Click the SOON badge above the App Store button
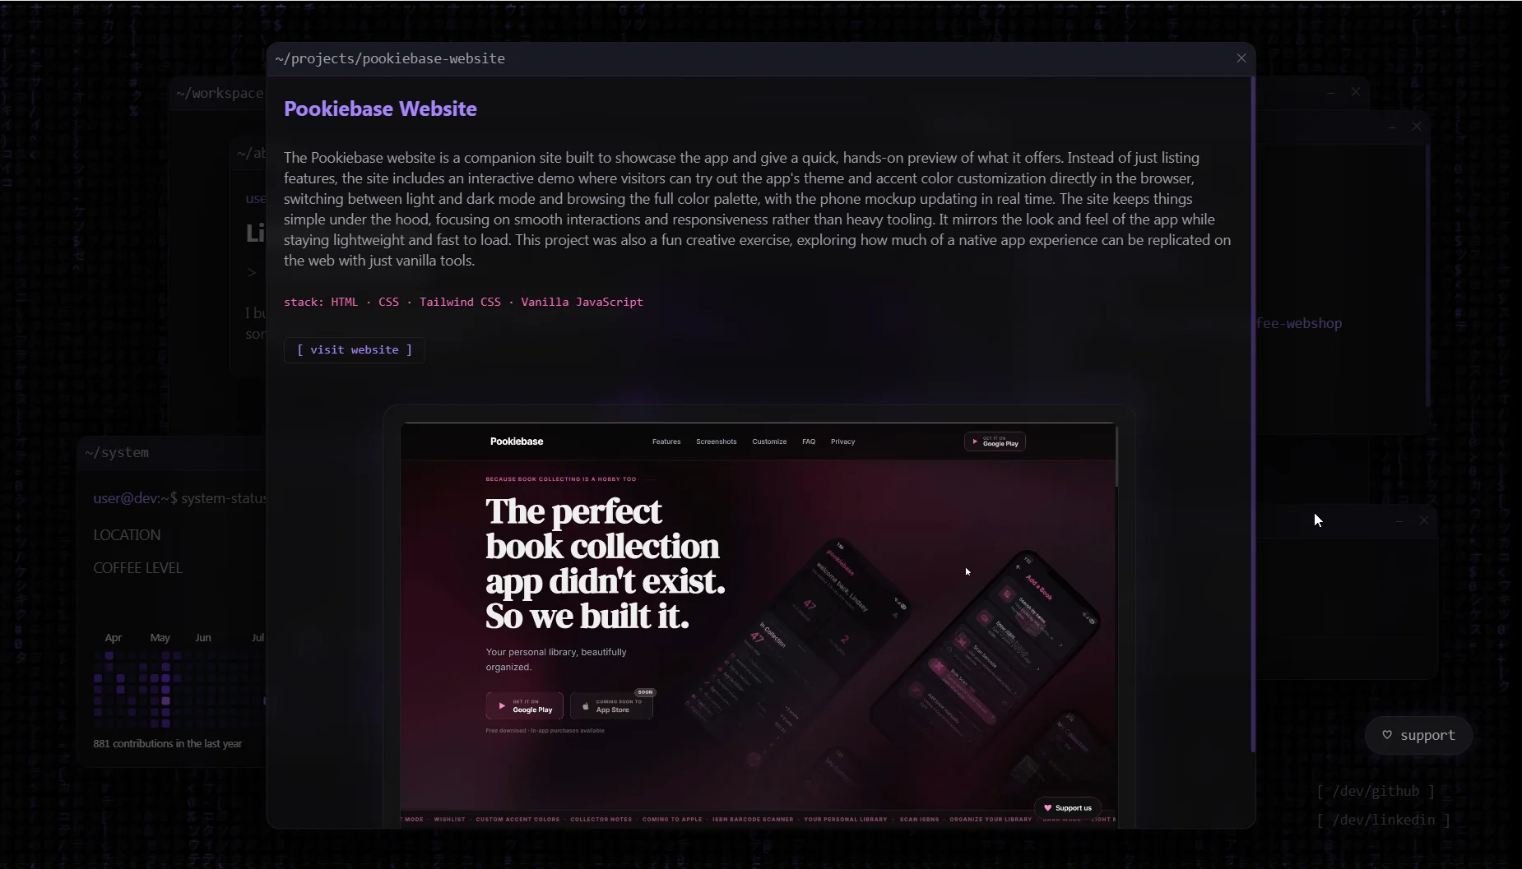This screenshot has height=869, width=1522. point(647,692)
